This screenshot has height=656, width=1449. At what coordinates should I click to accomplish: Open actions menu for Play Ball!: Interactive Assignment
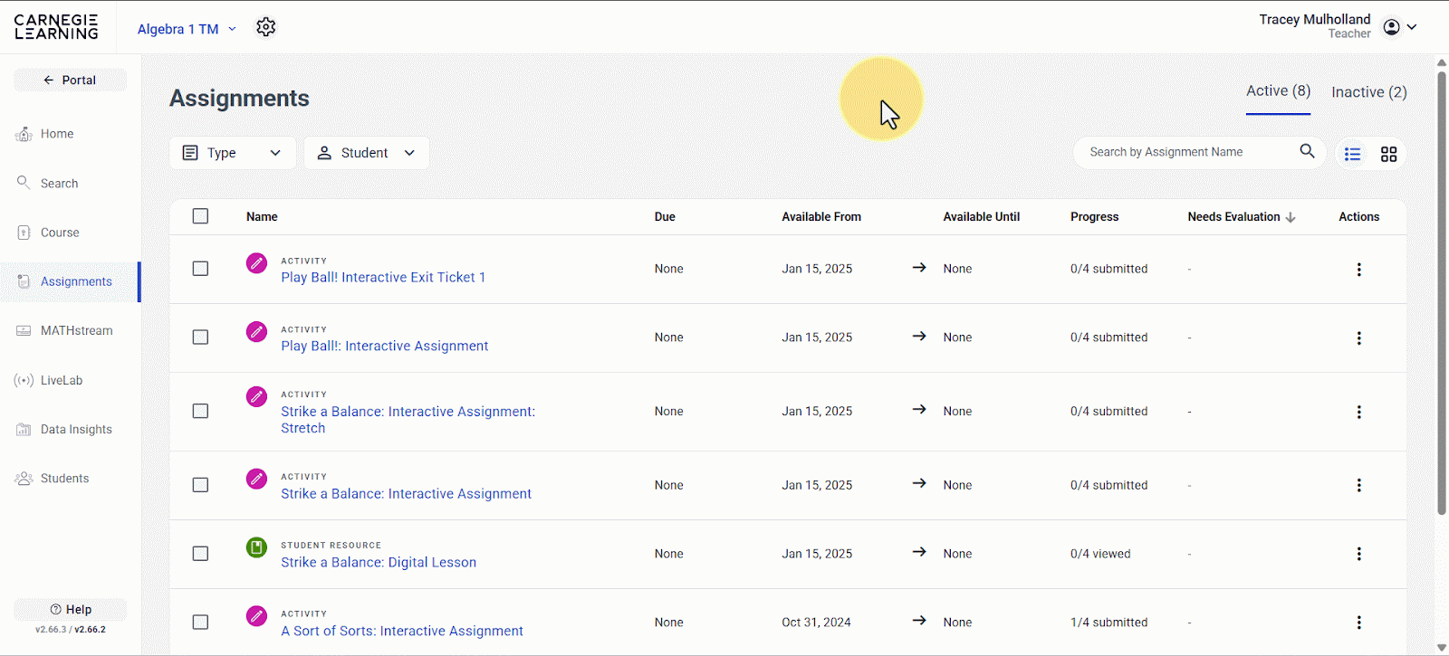tap(1358, 338)
